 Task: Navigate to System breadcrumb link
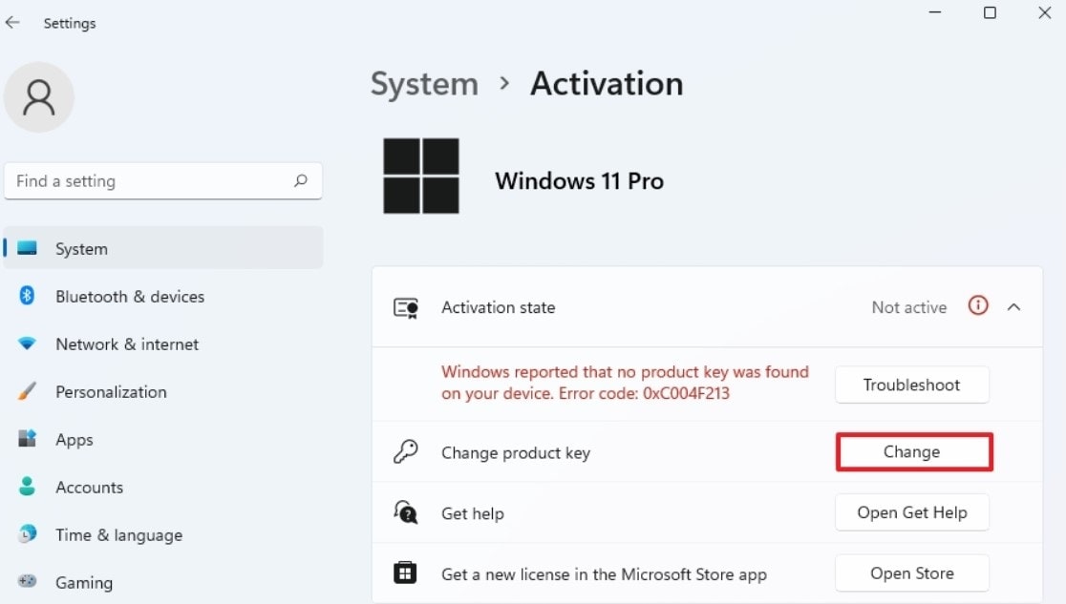(x=424, y=84)
